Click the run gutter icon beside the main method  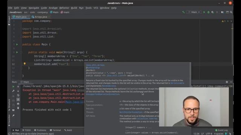17,52
